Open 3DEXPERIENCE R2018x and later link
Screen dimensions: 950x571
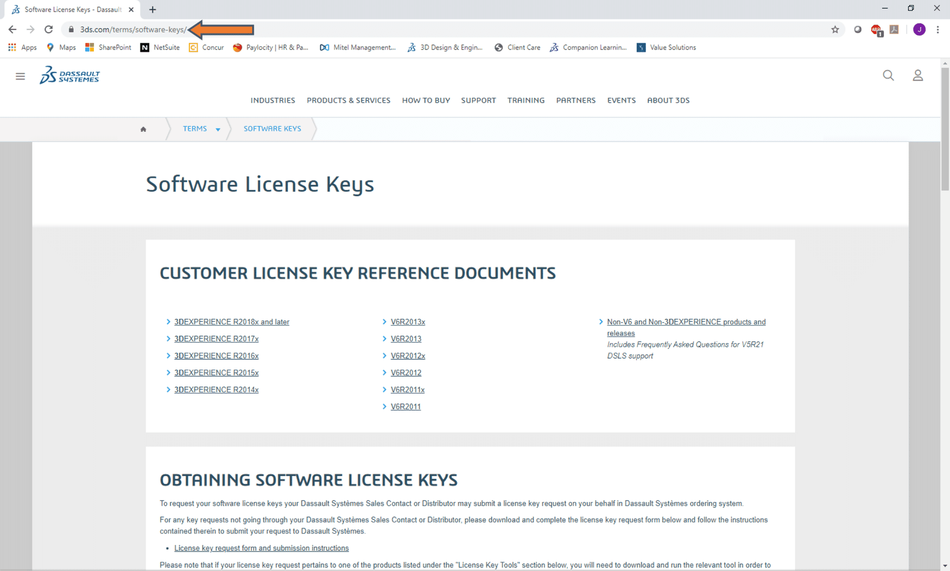[x=231, y=322]
